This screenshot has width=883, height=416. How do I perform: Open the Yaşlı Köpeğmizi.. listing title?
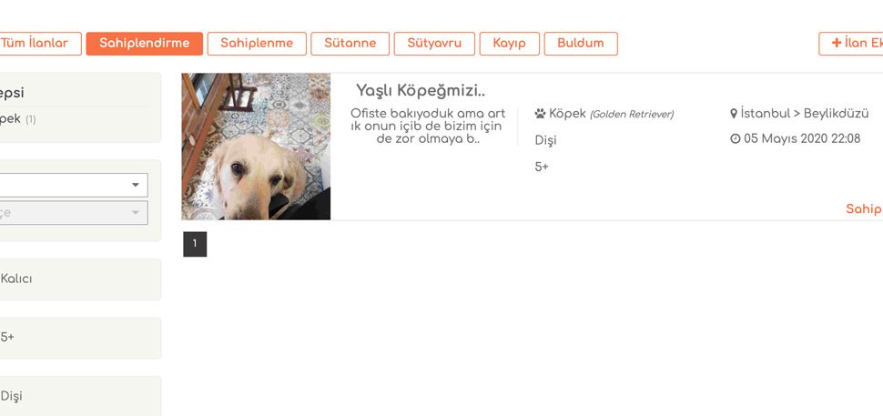coord(421,90)
